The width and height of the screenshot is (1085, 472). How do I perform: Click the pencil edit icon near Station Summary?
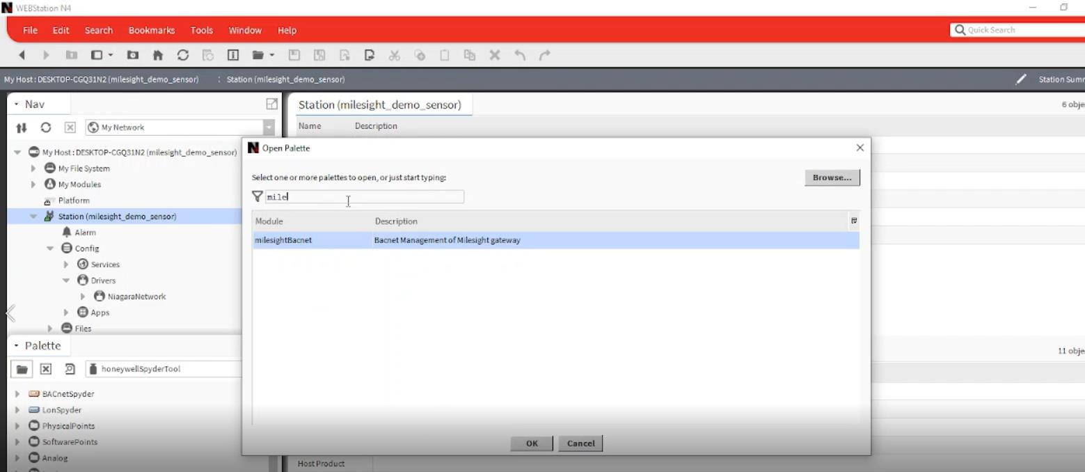click(1021, 79)
